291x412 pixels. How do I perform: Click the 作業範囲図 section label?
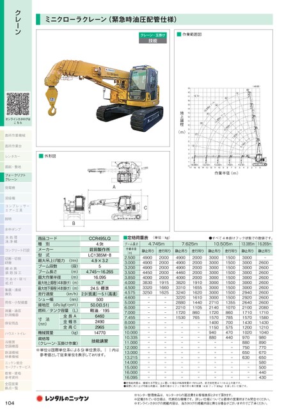[x=192, y=34]
